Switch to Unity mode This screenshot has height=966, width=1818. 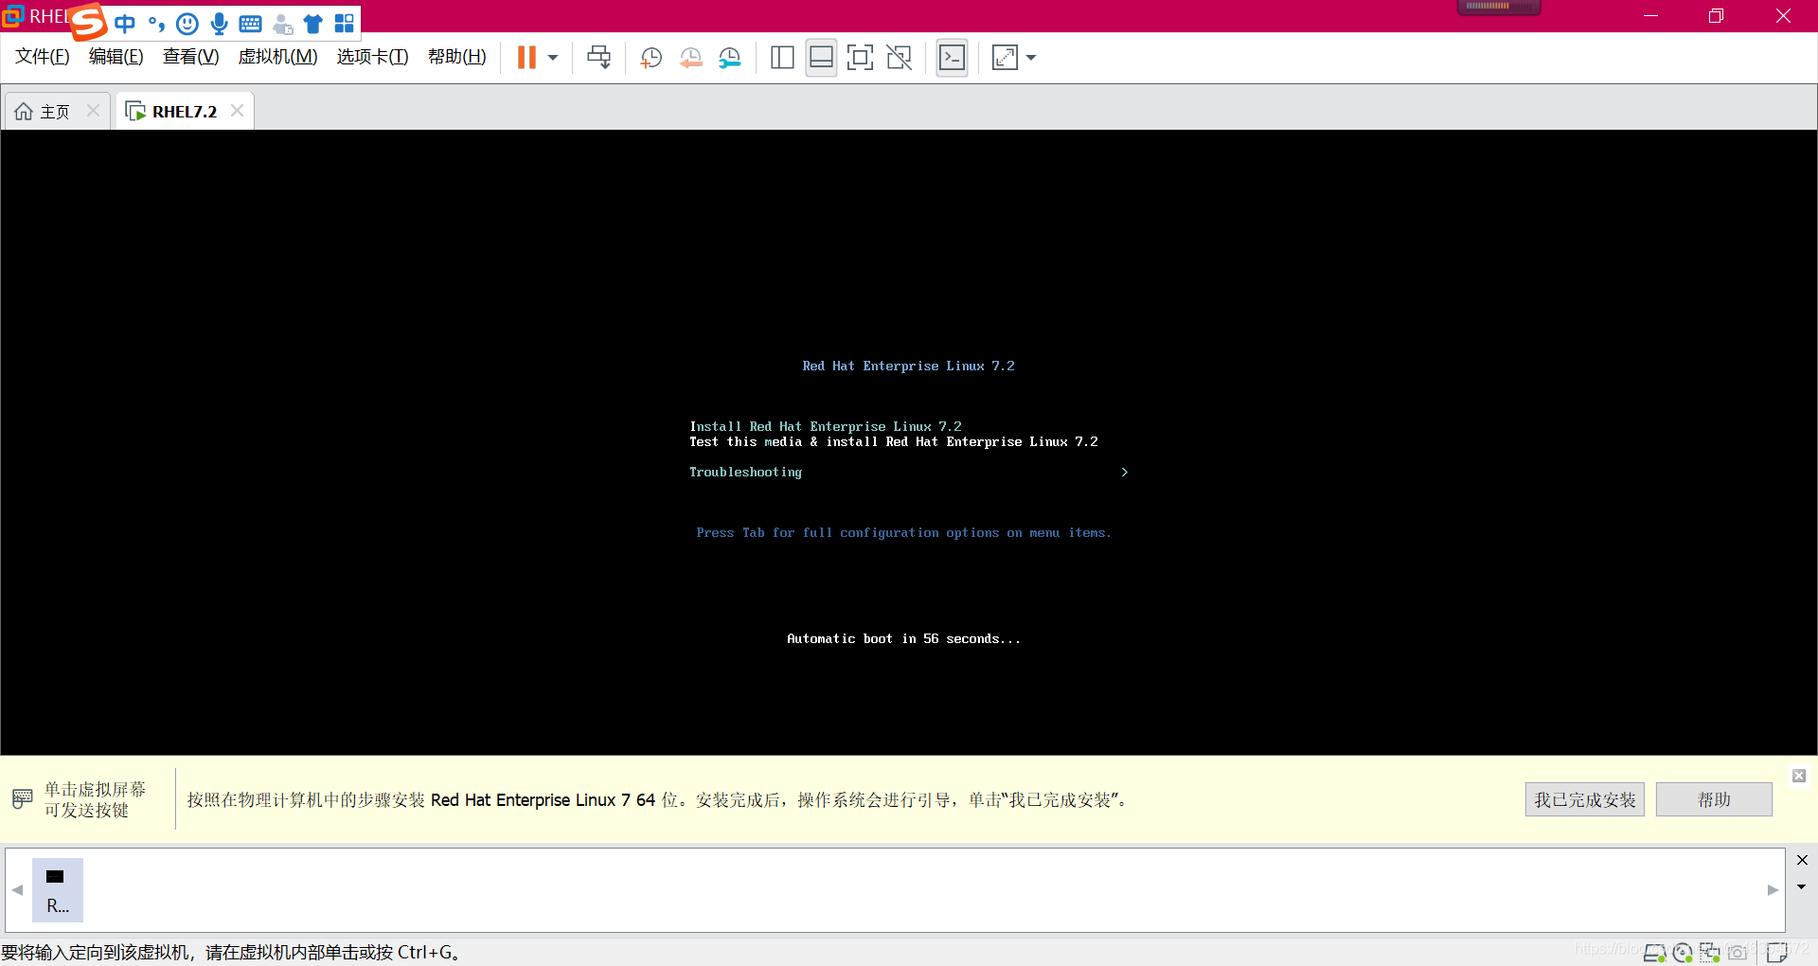899,58
